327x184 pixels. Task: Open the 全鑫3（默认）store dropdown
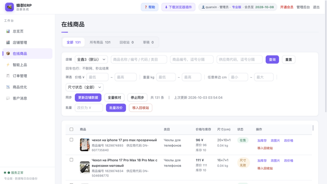pos(91,59)
